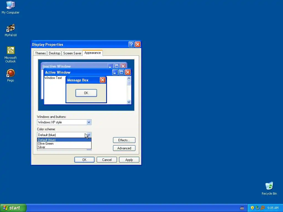Click the Safely Remove Hardware tray icon
Screen dimensions: 283x212
(x=257, y=208)
